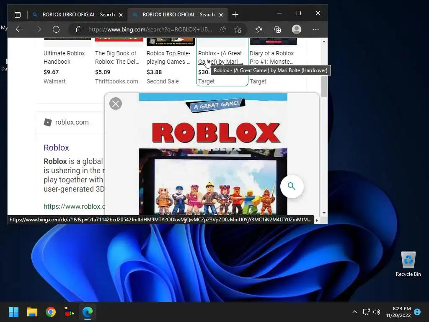Click the scrollbar up arrow
The image size is (429, 322).
[324, 42]
